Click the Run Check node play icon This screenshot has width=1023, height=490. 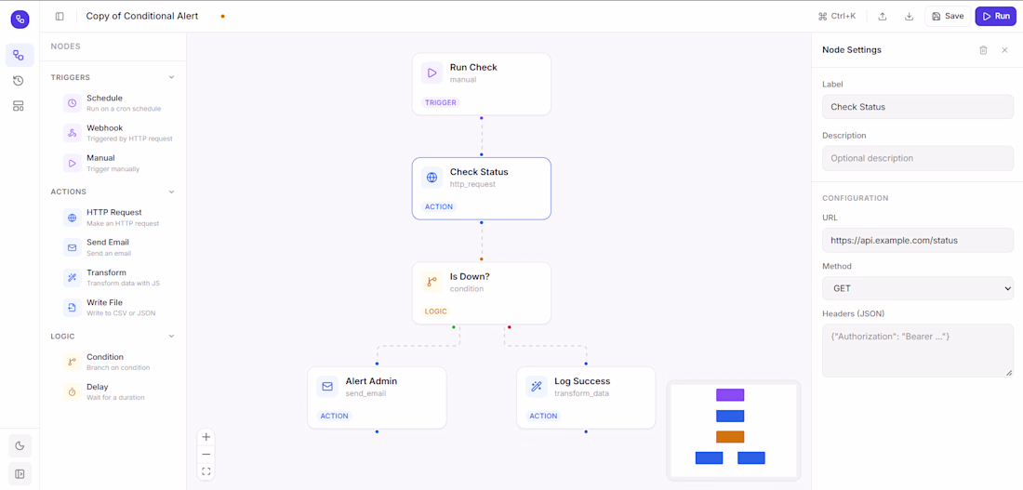pos(432,73)
